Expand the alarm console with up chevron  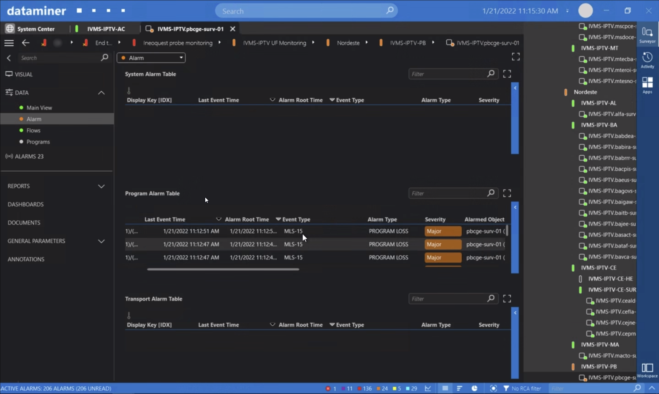[652, 388]
